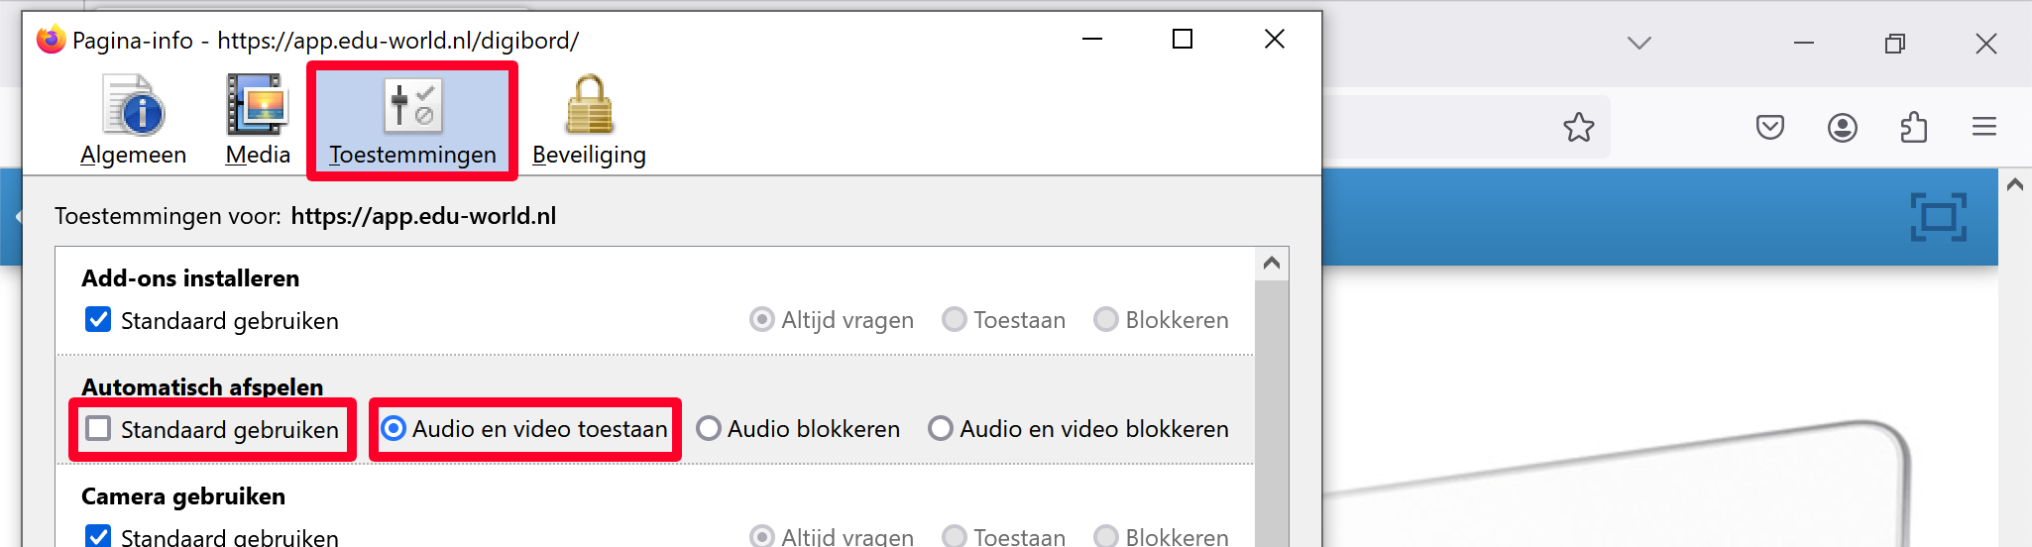Expand the tab list chevron
This screenshot has width=2032, height=547.
(x=1638, y=43)
